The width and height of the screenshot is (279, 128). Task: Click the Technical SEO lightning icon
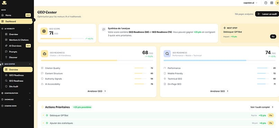click(165, 79)
